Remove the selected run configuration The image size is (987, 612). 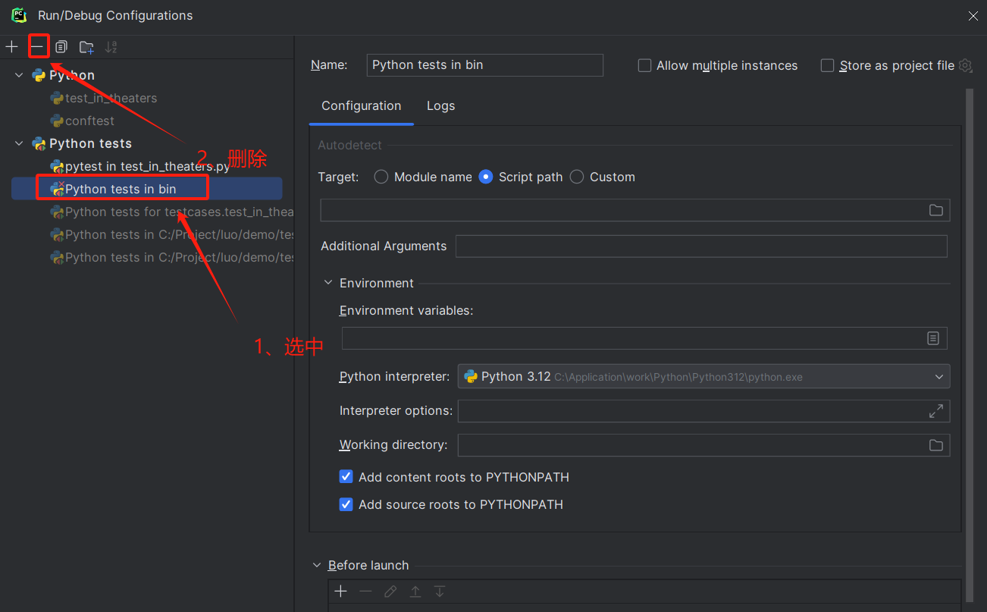coord(37,47)
